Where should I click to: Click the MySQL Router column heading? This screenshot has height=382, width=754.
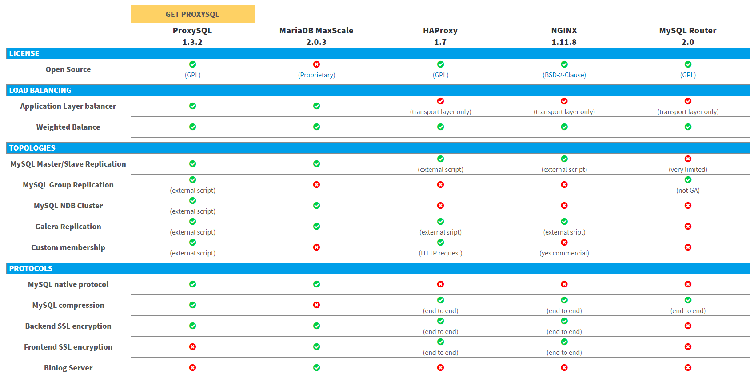pos(688,31)
